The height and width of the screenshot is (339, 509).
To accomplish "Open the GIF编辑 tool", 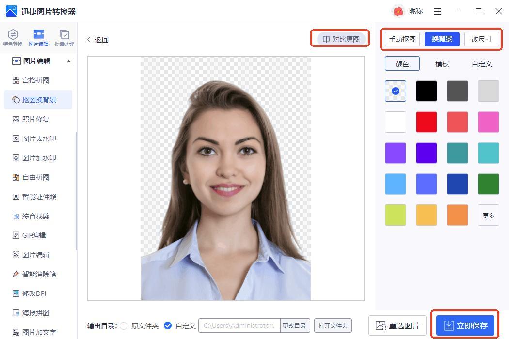I will [33, 235].
